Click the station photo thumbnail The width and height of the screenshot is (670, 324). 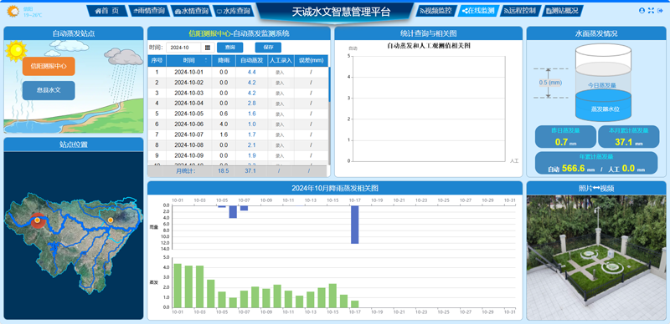tap(596, 257)
